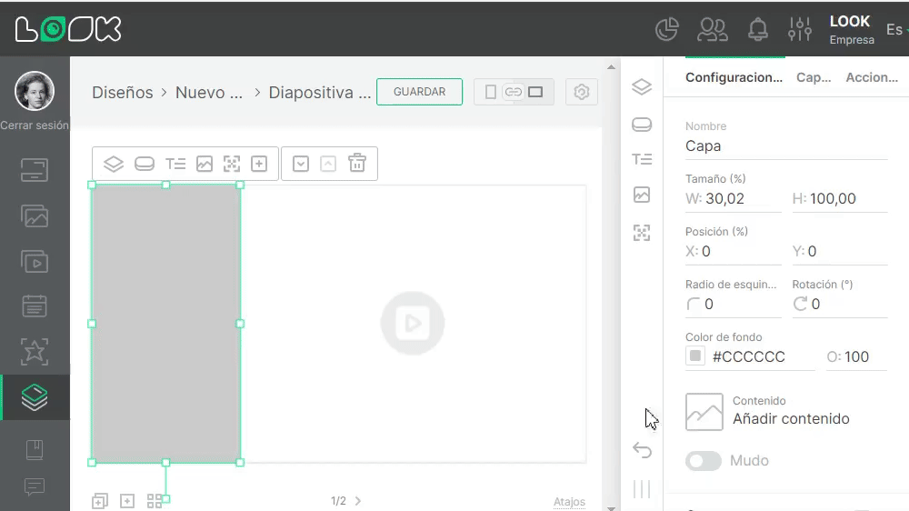Click Cerrar sesión
Screen dimensions: 909x511
click(35, 125)
